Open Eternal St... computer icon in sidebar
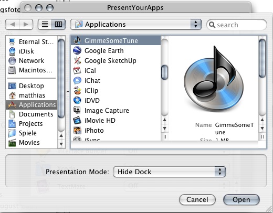This screenshot has height=213, width=273. click(12, 41)
